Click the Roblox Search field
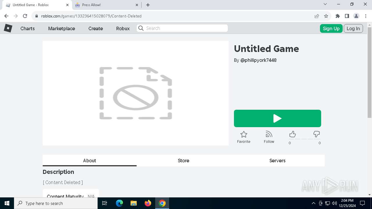Image resolution: width=372 pixels, height=209 pixels. (x=182, y=28)
